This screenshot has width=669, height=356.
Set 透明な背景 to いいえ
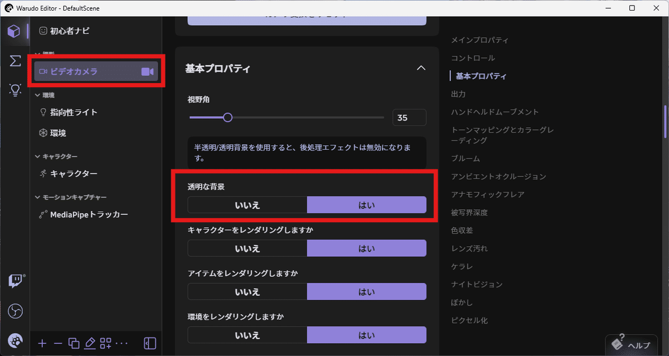click(247, 205)
